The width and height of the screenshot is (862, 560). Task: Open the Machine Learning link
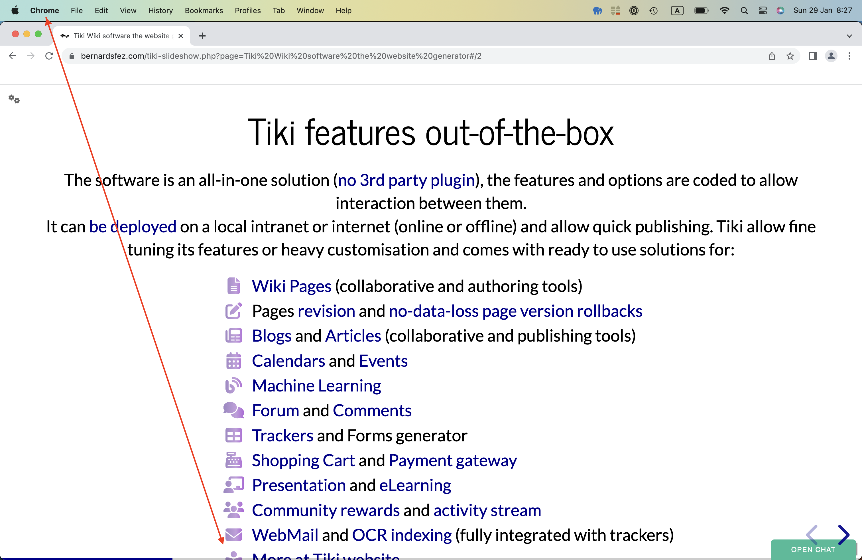(x=316, y=386)
